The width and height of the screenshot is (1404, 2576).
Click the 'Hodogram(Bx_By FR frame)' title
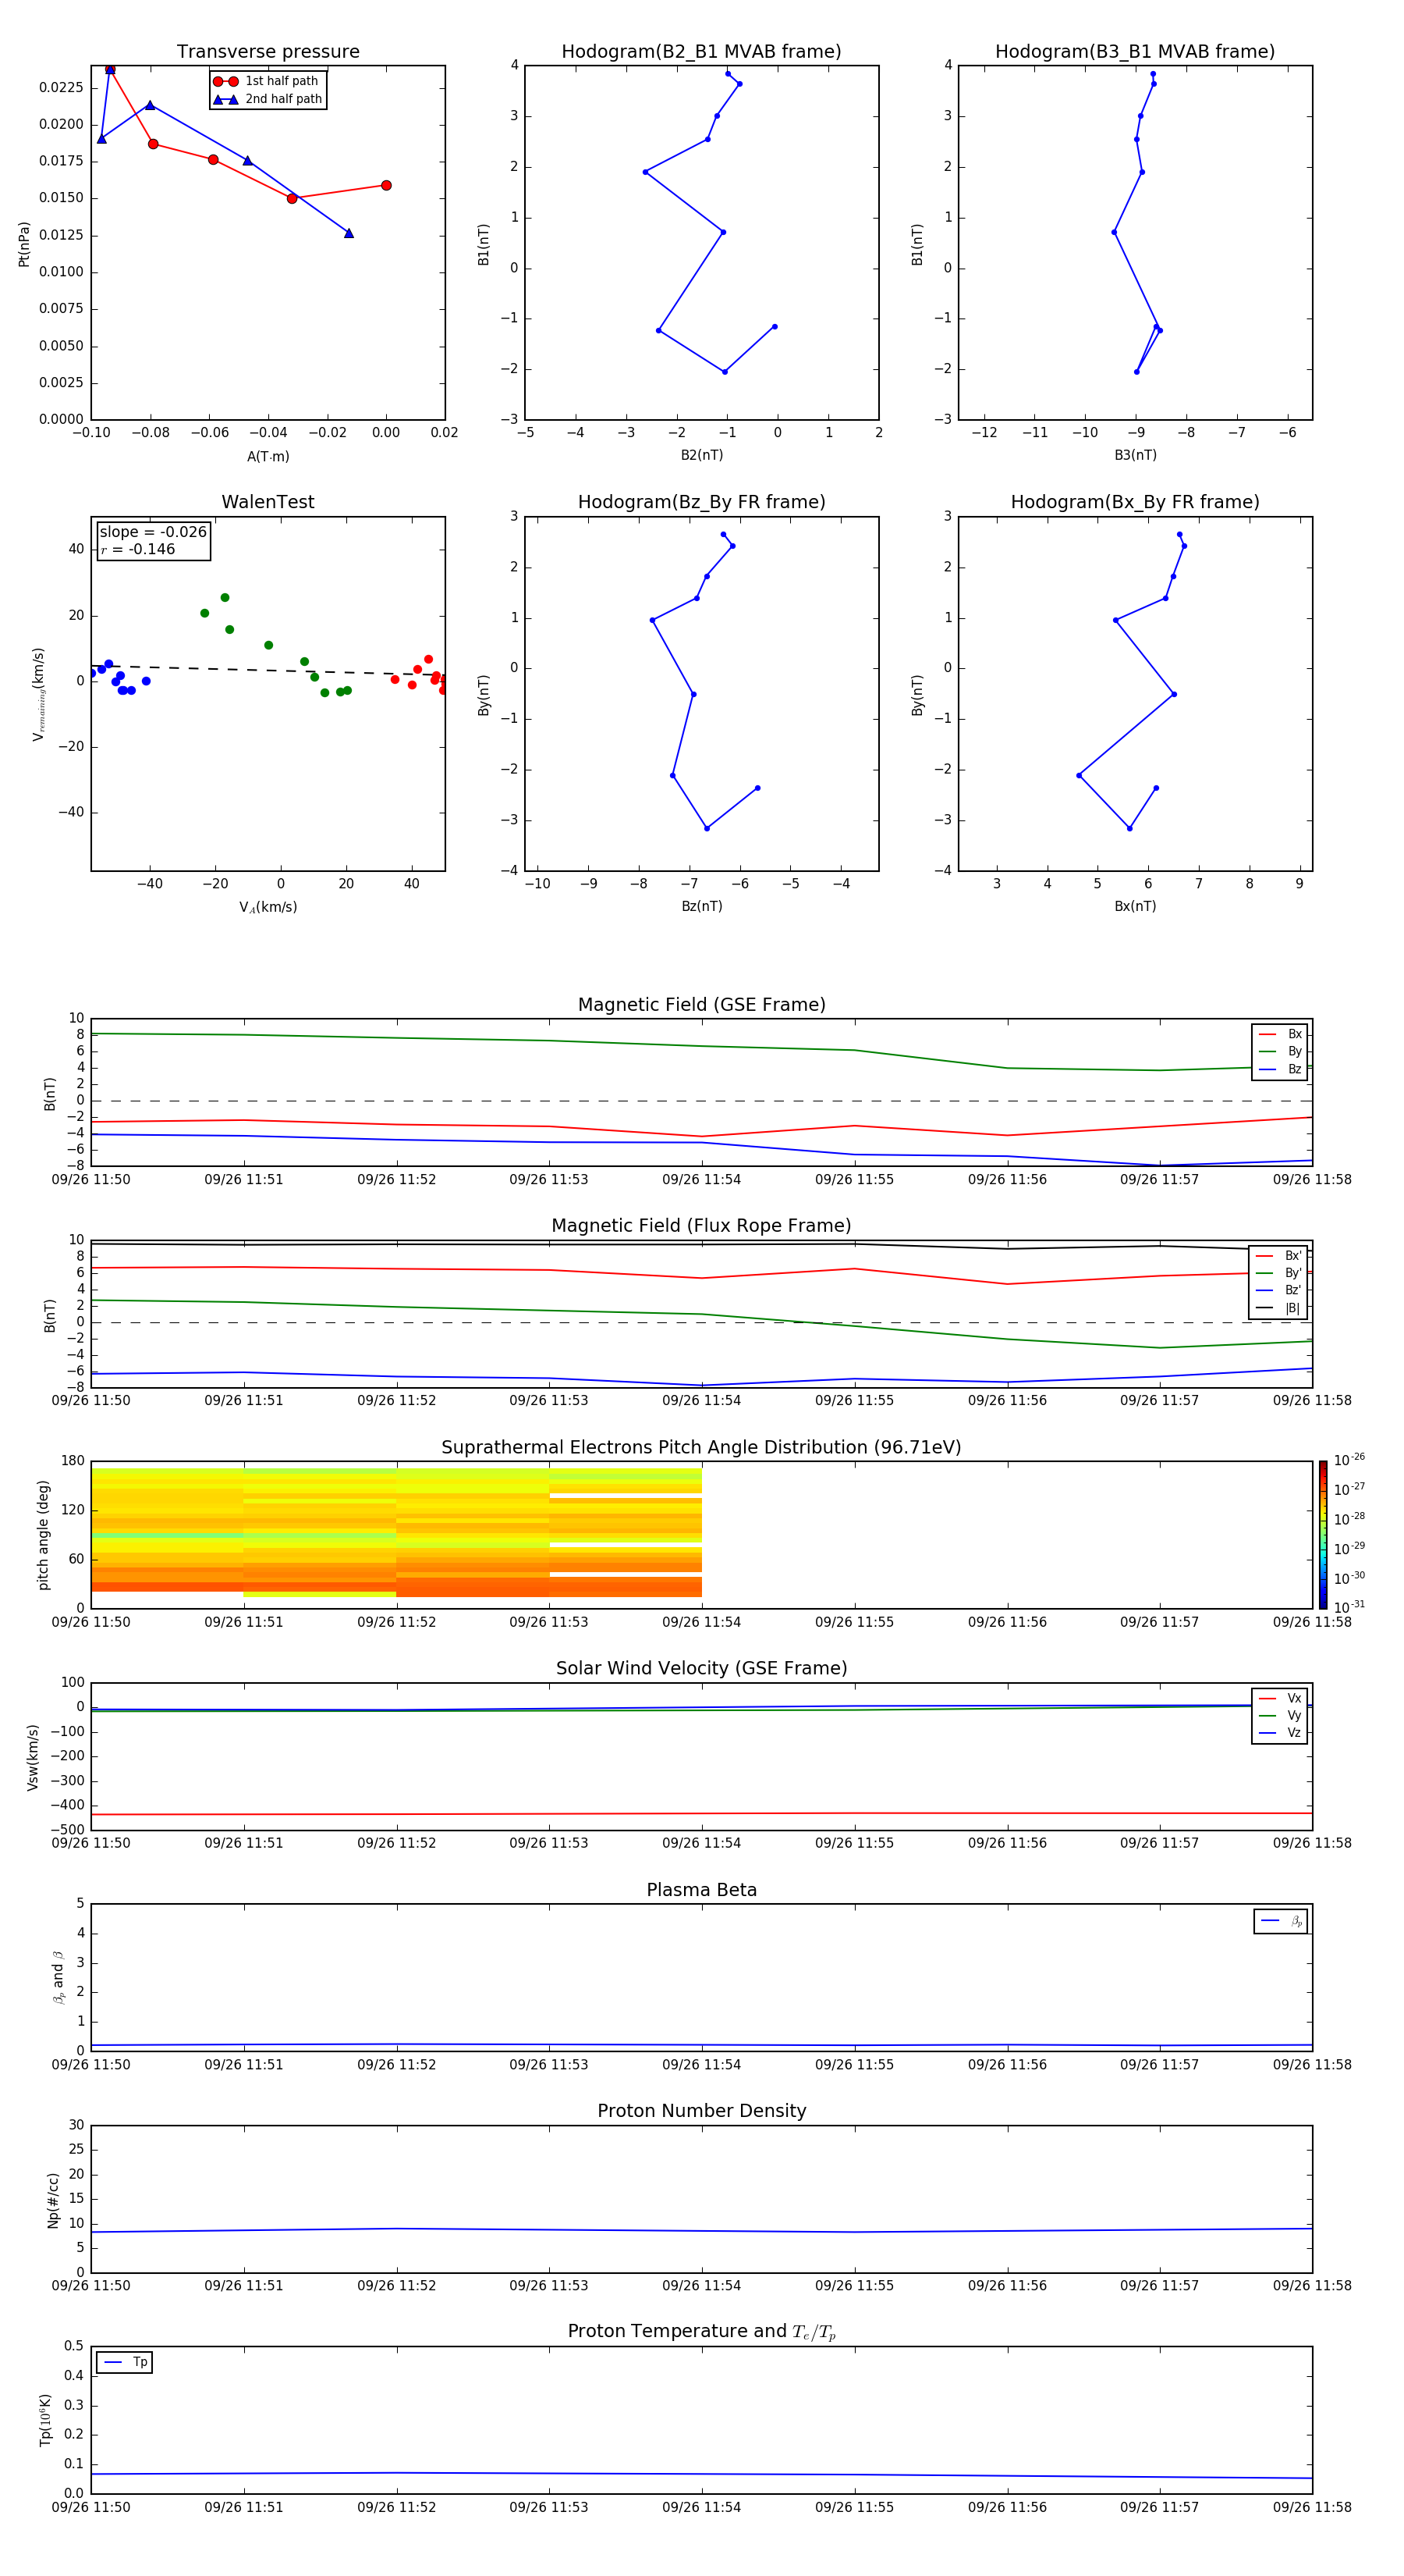[x=1135, y=502]
